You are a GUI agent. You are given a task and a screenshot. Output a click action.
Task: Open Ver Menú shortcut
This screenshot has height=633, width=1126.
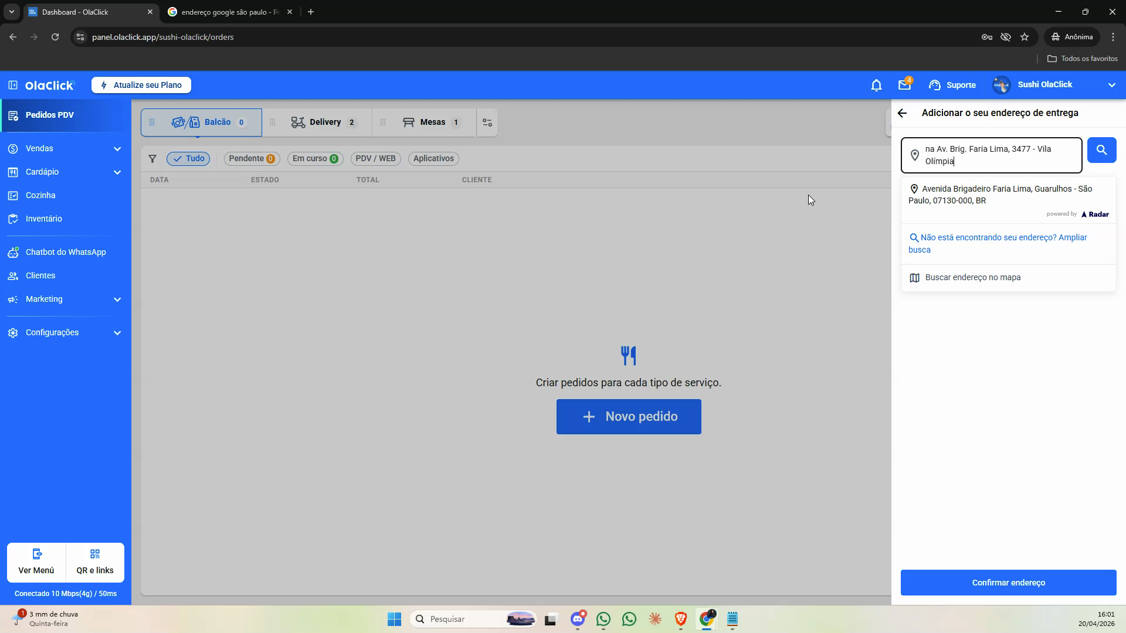[36, 563]
